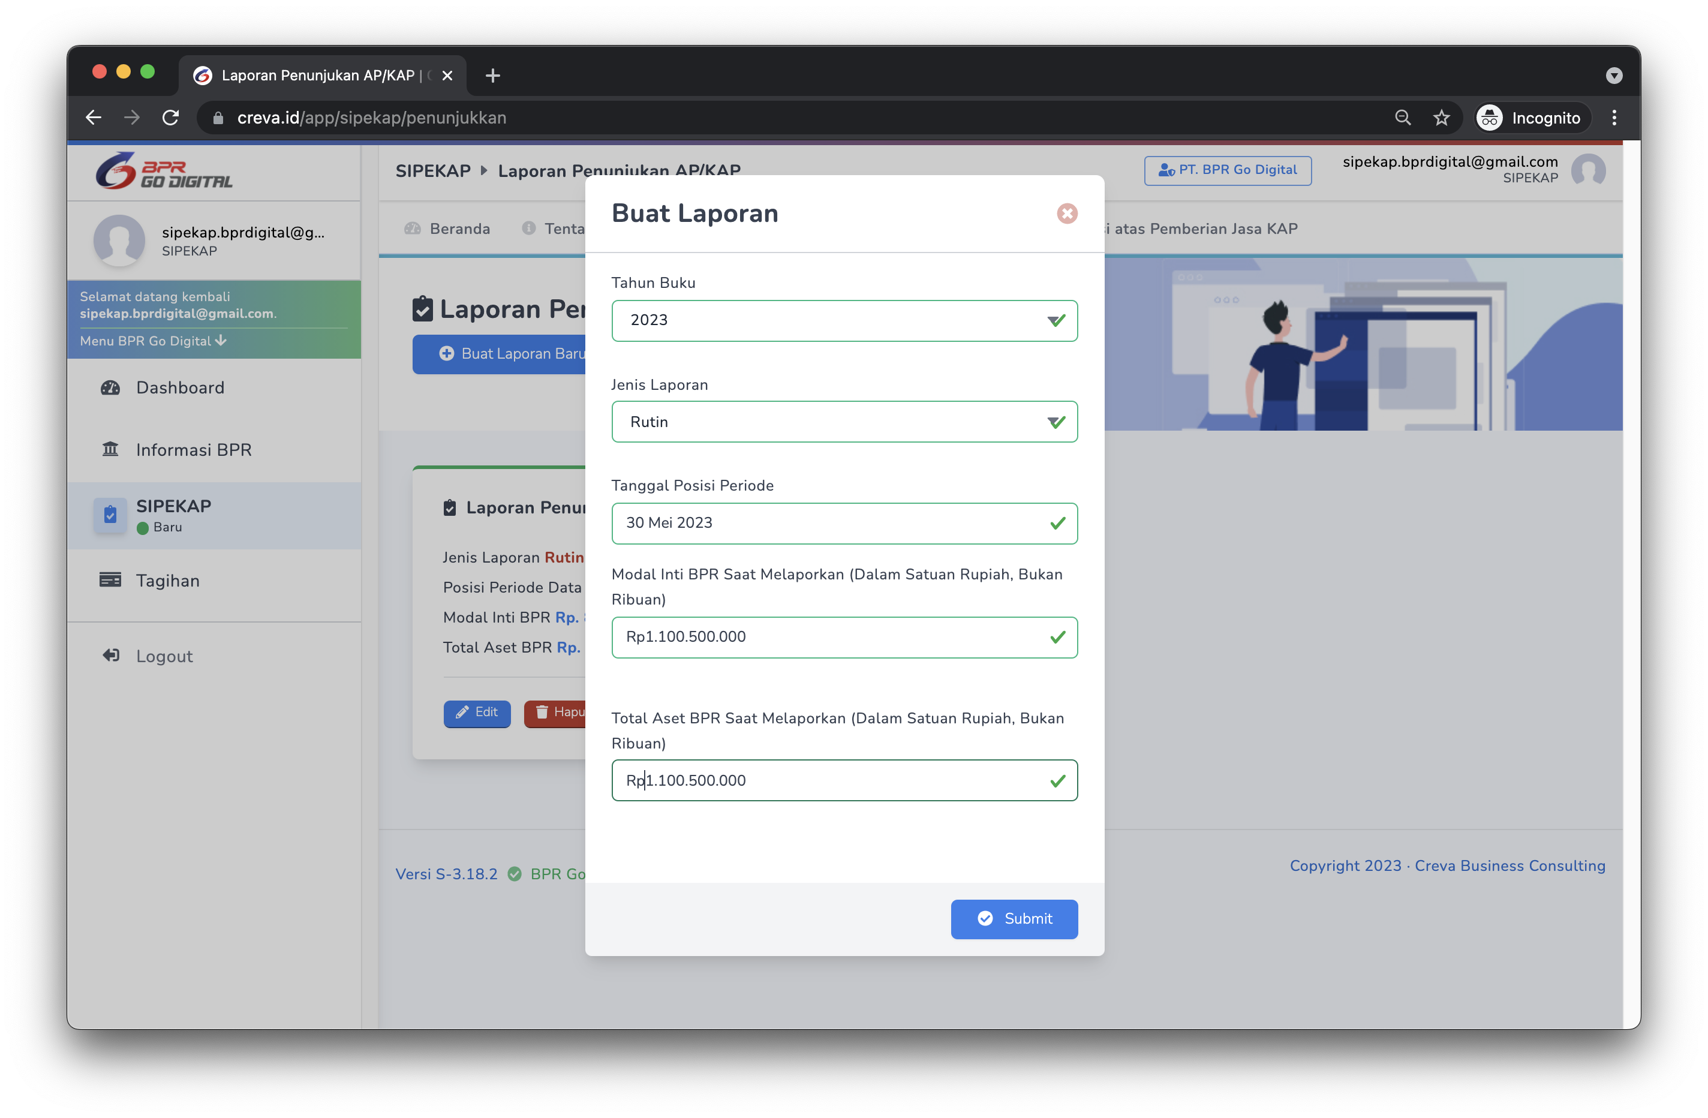The image size is (1708, 1118).
Task: Click the Modal Inti BPR input field
Action: tap(844, 636)
